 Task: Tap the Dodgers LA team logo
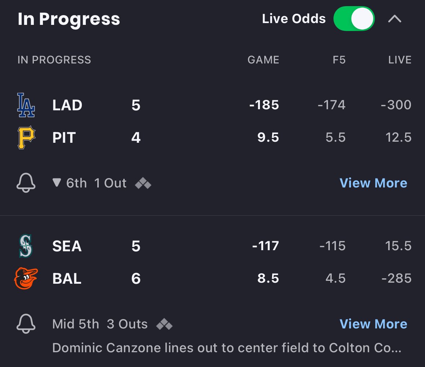coord(26,105)
